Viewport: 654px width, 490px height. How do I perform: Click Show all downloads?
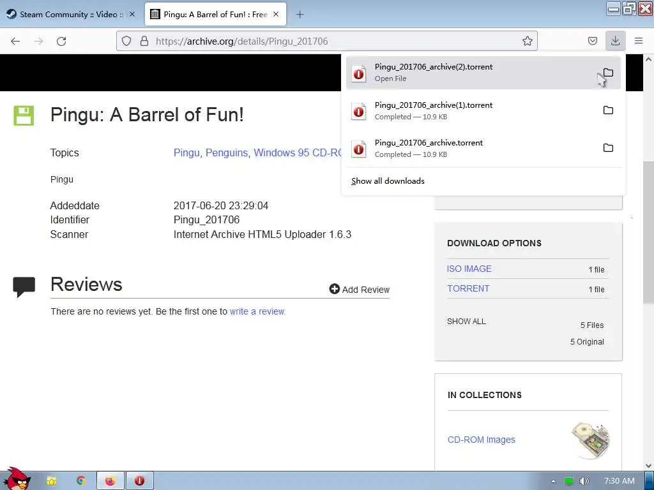388,181
